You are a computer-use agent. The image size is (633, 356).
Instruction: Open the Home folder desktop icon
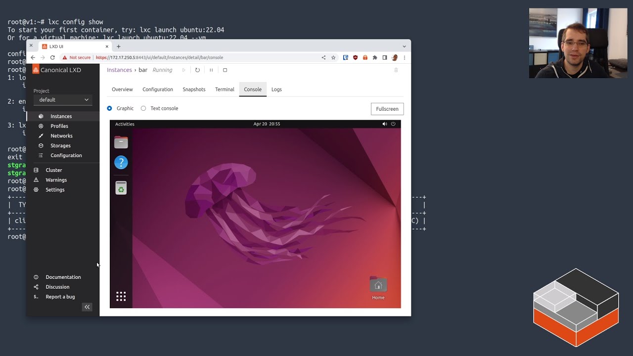click(x=378, y=287)
